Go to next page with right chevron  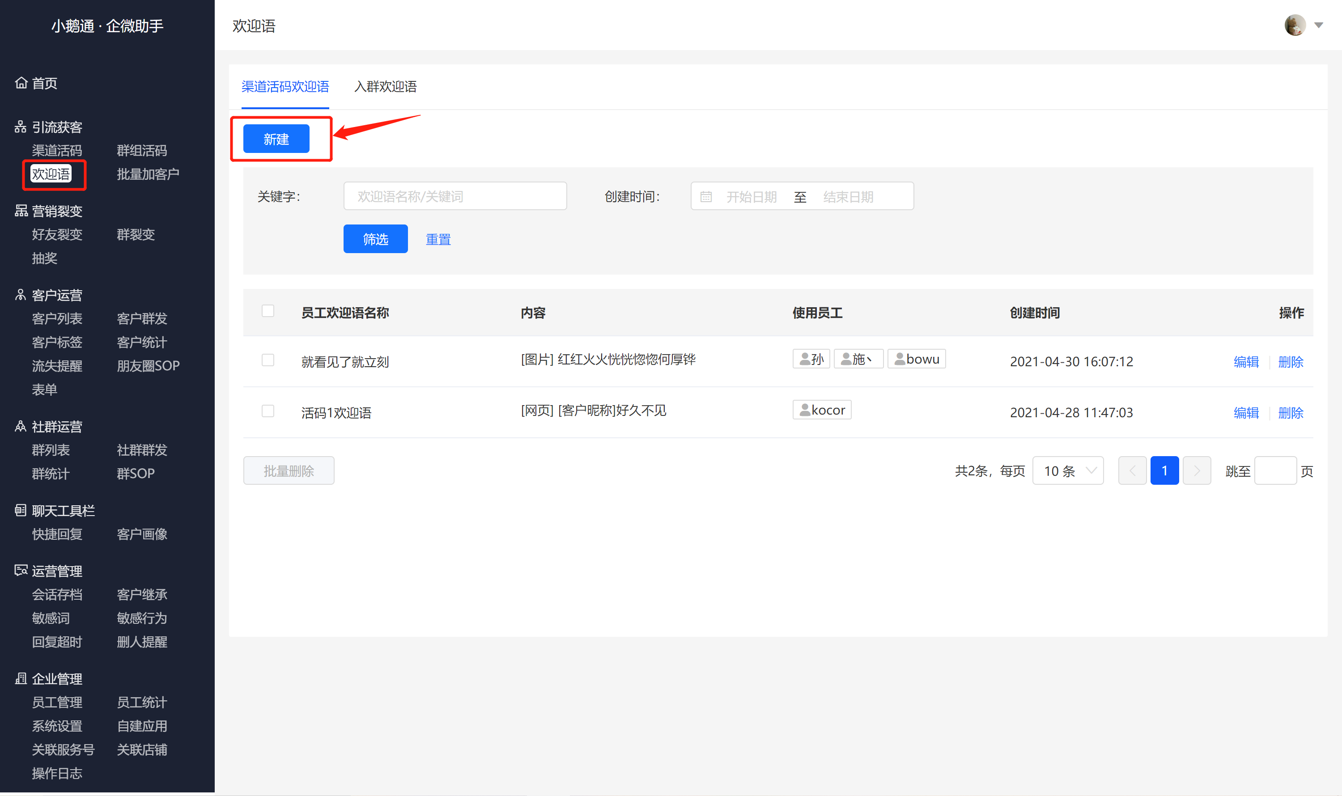(1197, 470)
